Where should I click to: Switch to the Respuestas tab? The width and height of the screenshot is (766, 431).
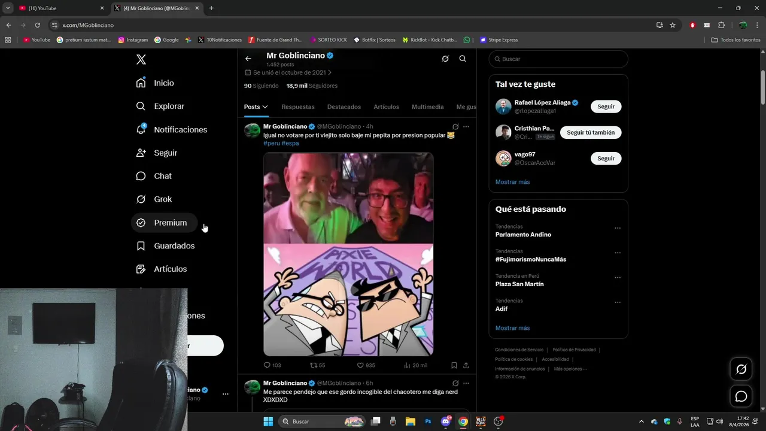[x=298, y=107]
